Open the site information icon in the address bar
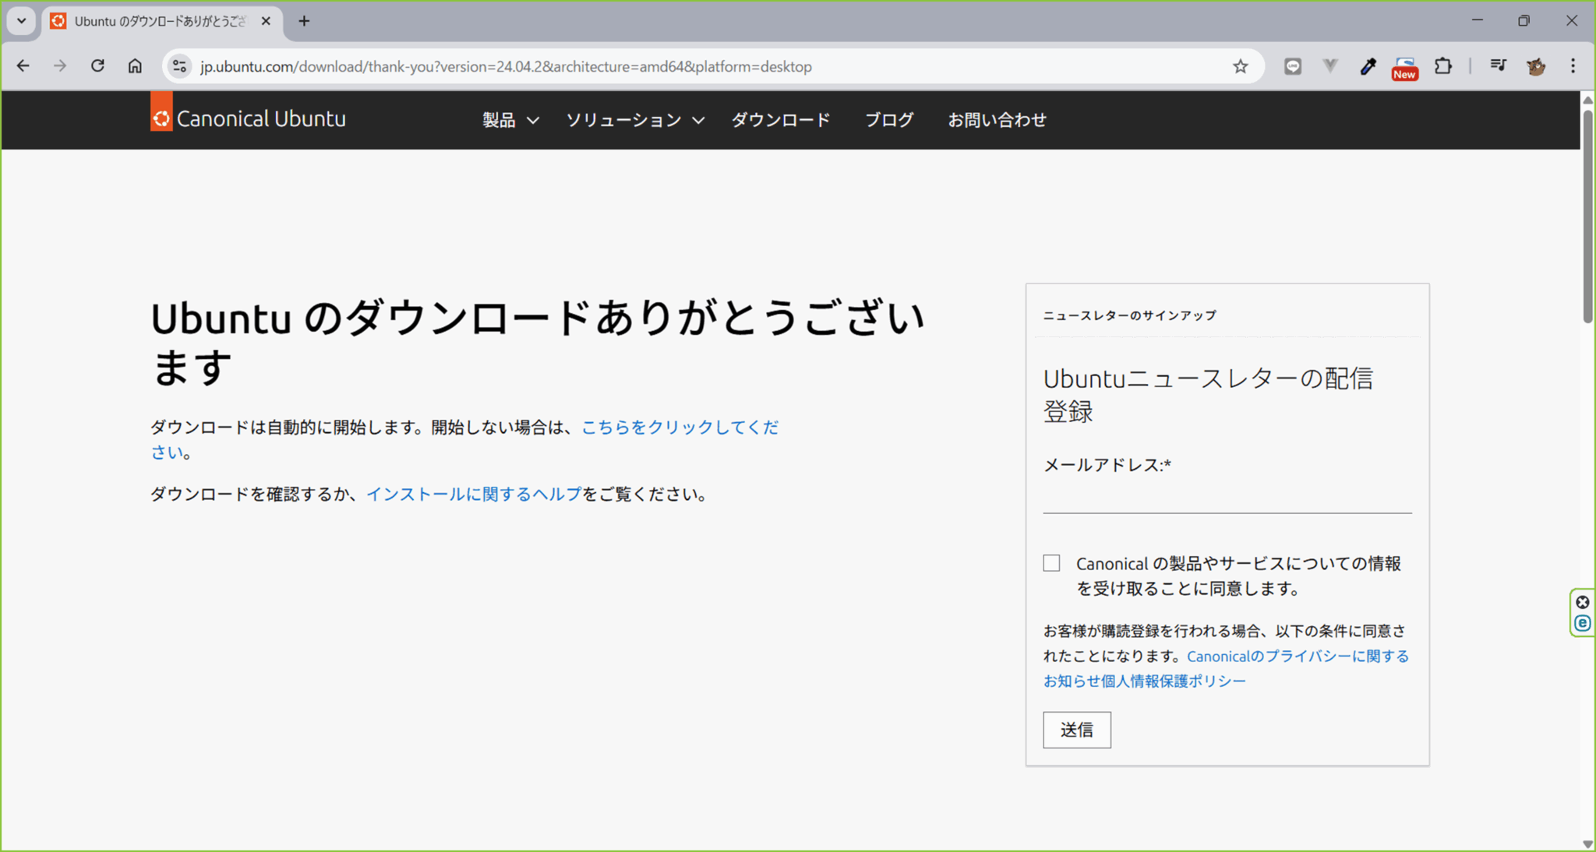 pos(178,66)
